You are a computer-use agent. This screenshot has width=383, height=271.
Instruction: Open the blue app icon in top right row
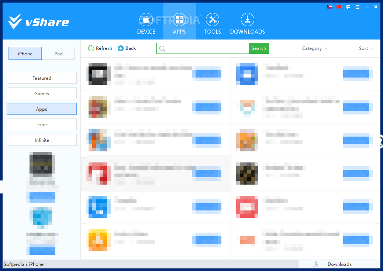coord(247,74)
